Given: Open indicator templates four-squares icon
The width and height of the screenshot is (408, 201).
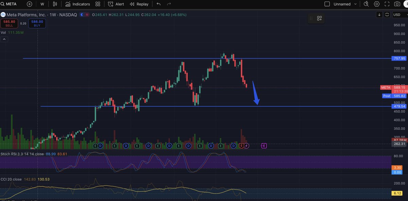Looking at the screenshot, I should 98,4.
